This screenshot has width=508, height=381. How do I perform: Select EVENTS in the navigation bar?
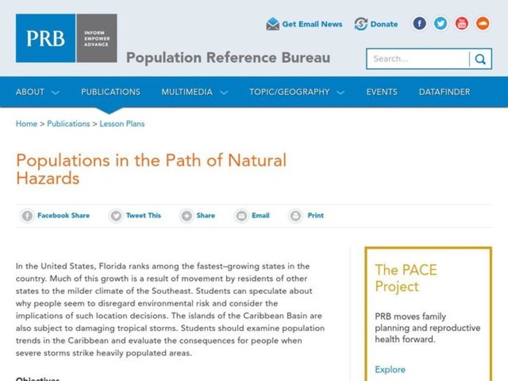point(381,92)
